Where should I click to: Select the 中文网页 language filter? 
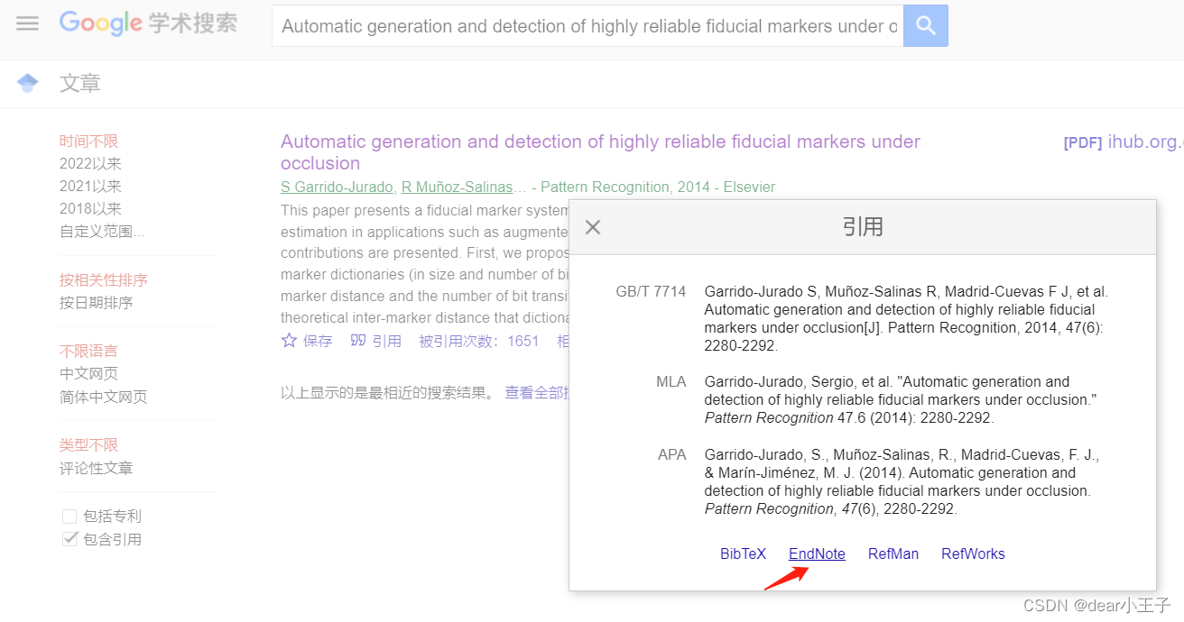88,374
